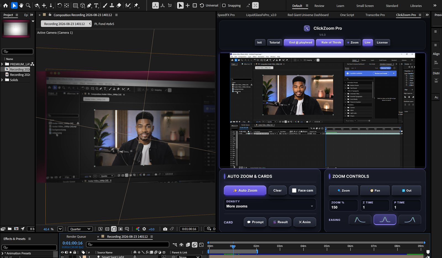The width and height of the screenshot is (442, 258).
Task: Expand the PREMIUM_LAY folder
Action: pyautogui.click(x=2, y=64)
